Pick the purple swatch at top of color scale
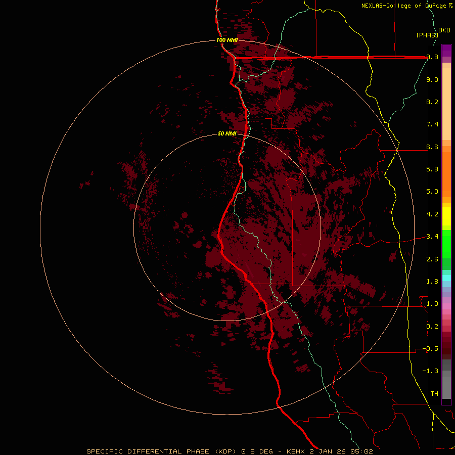455x455 pixels. tap(446, 51)
